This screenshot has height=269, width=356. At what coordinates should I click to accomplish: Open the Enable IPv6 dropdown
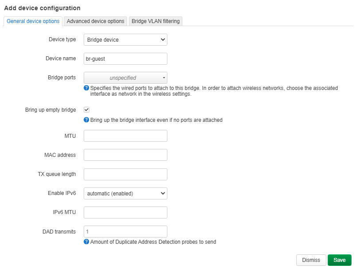pos(125,193)
